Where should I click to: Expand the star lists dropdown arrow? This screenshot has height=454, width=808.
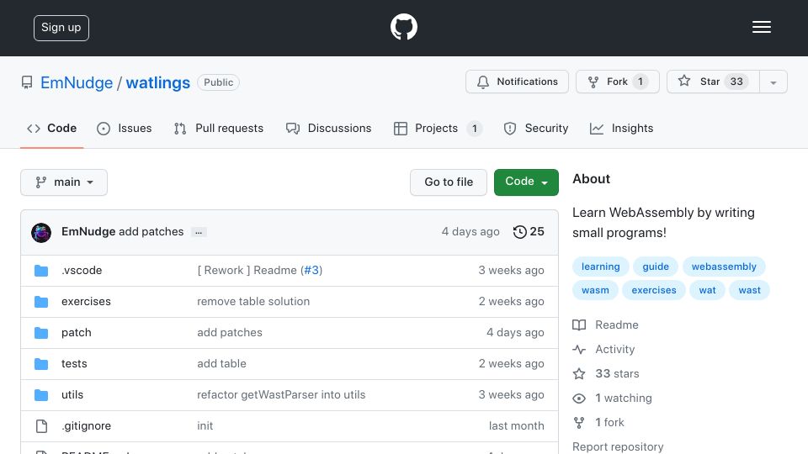coord(773,82)
